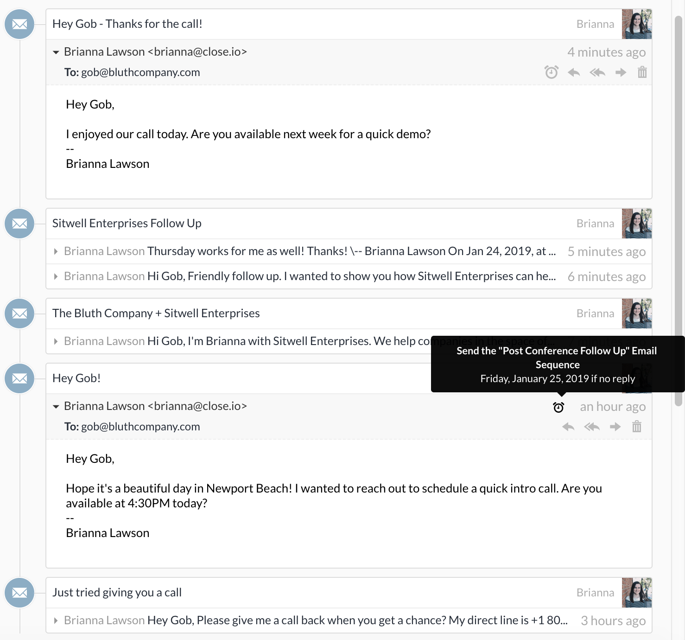
Task: Reply to the "Thanks for the call" email
Action: [x=574, y=72]
